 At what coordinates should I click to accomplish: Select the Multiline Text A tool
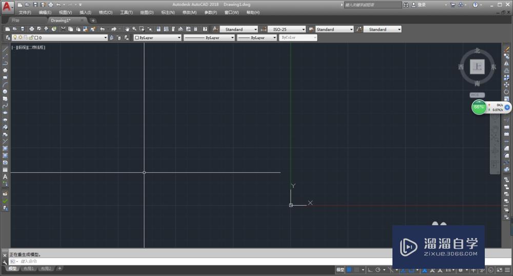pos(5,177)
